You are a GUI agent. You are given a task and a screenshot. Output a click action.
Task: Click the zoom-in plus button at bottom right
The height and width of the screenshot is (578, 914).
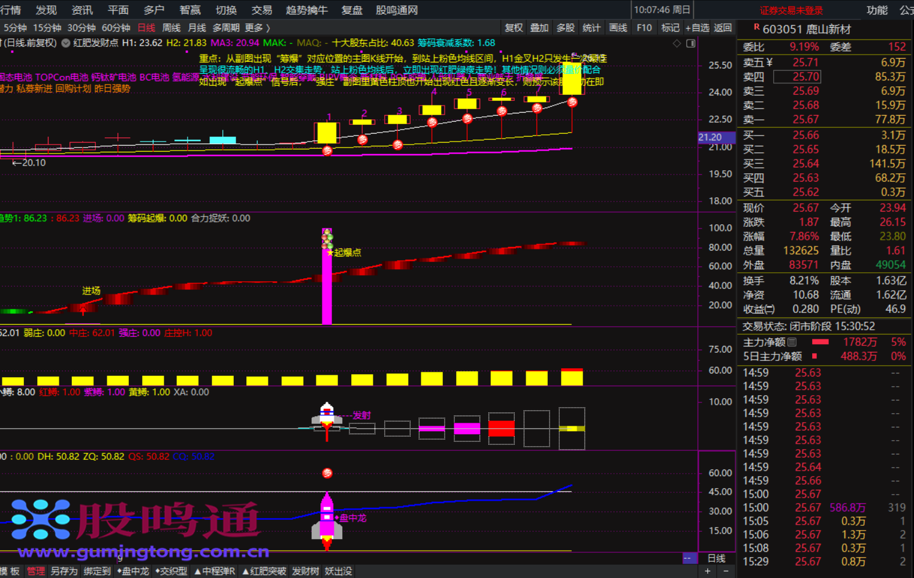point(708,571)
